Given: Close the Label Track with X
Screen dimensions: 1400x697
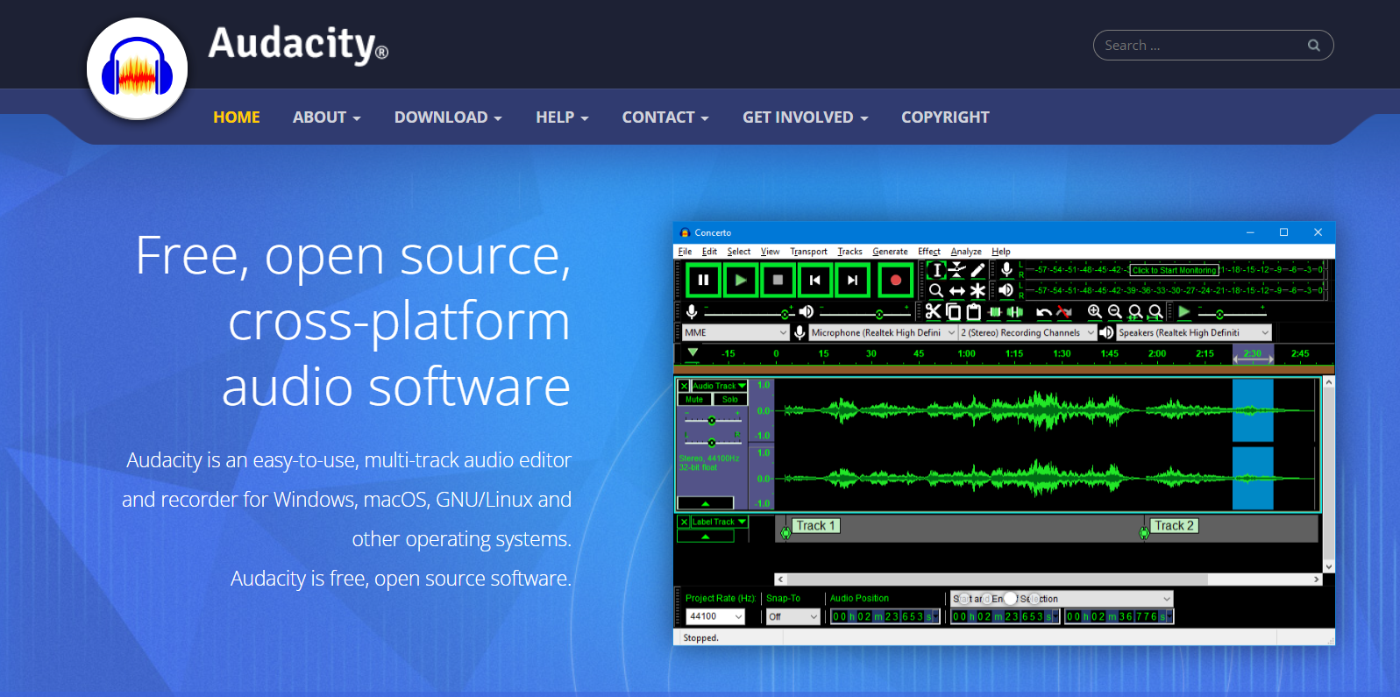Looking at the screenshot, I should [x=684, y=522].
